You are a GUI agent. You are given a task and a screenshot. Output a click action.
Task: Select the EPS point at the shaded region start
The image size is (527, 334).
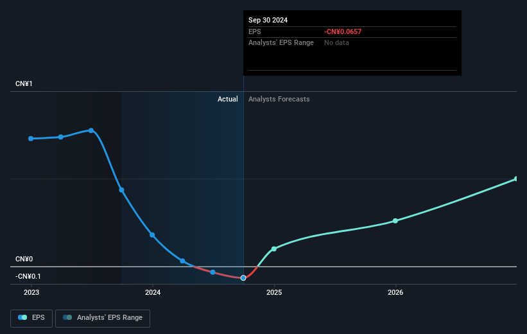coord(122,190)
